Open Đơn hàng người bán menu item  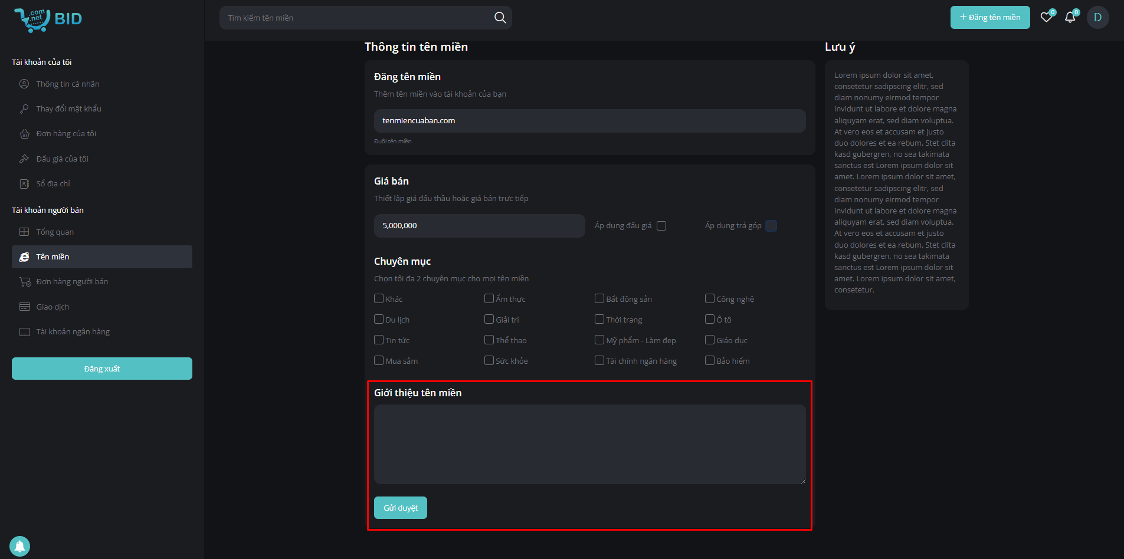point(72,282)
